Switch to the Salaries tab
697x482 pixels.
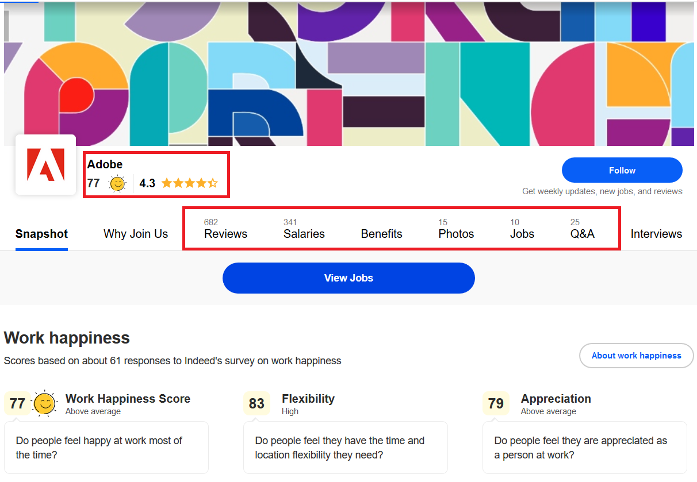(x=304, y=229)
